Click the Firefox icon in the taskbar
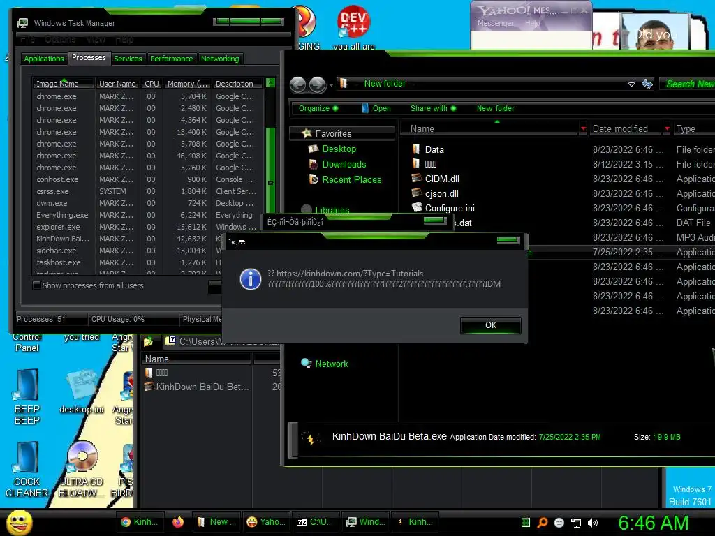 point(178,522)
